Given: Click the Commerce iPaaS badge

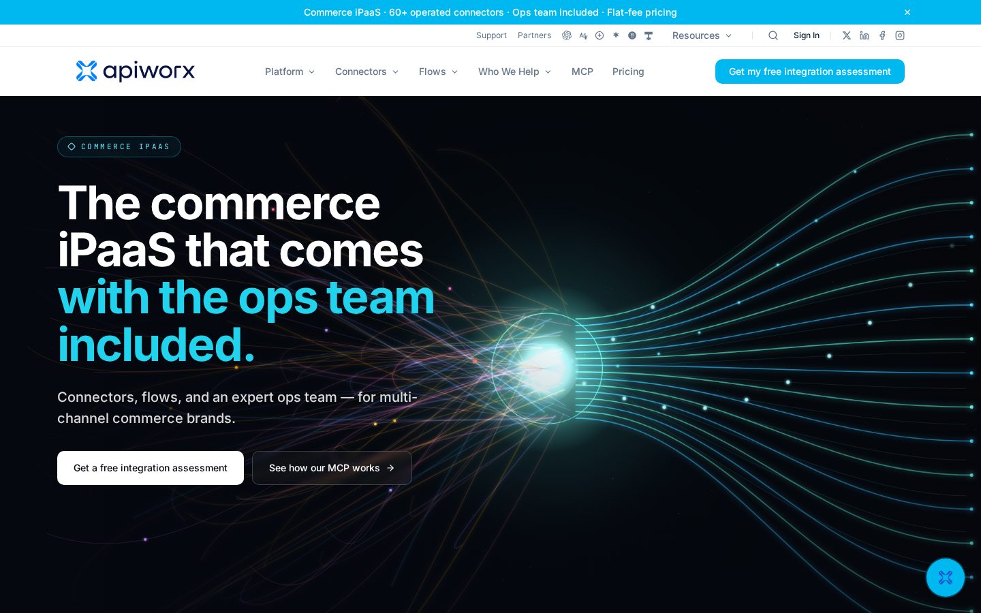Looking at the screenshot, I should 119,146.
